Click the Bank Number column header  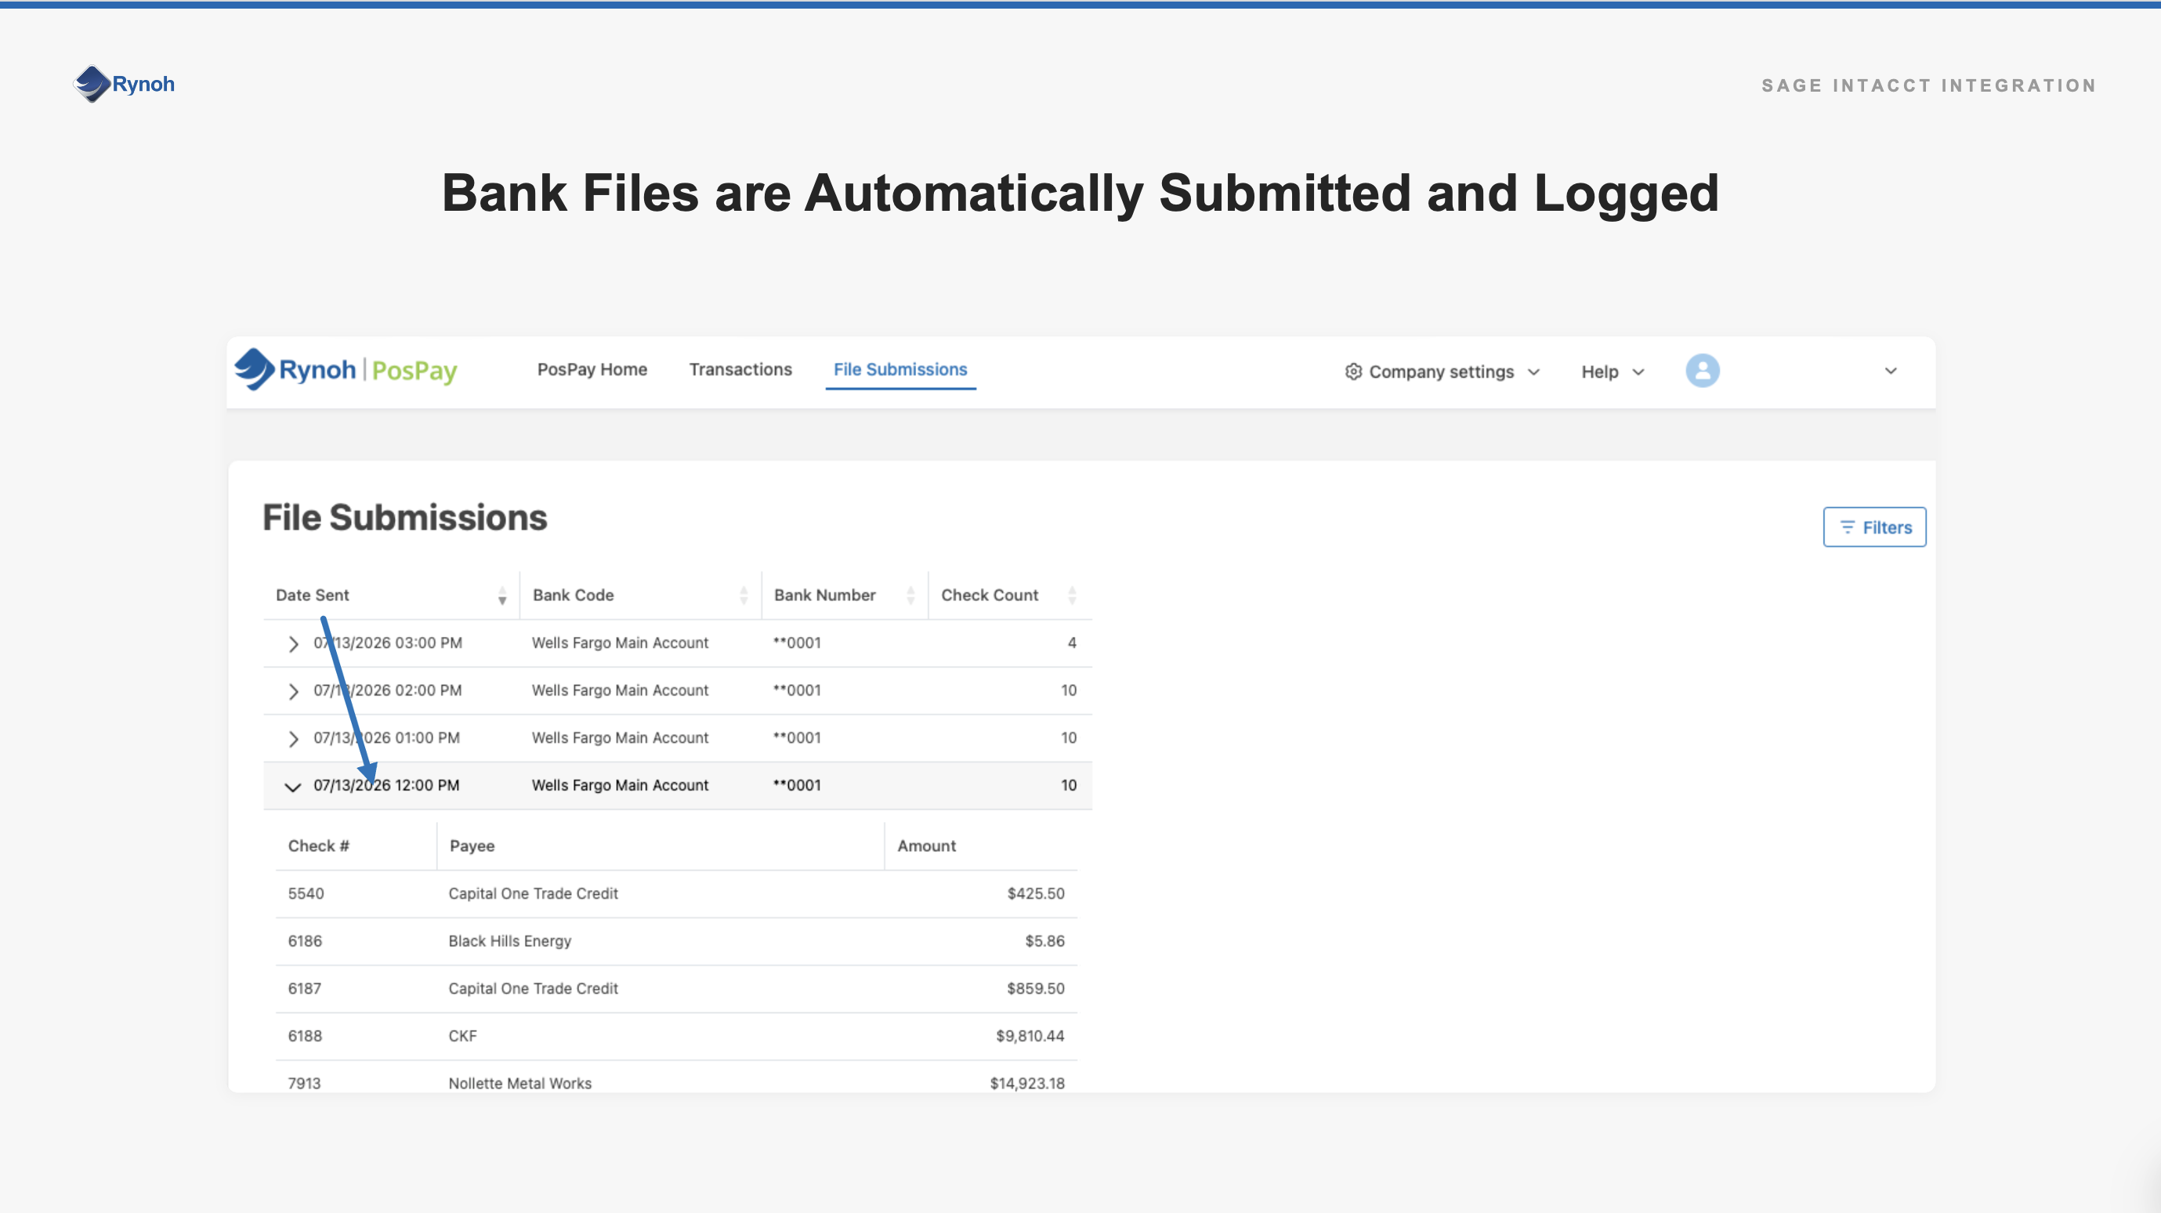824,595
